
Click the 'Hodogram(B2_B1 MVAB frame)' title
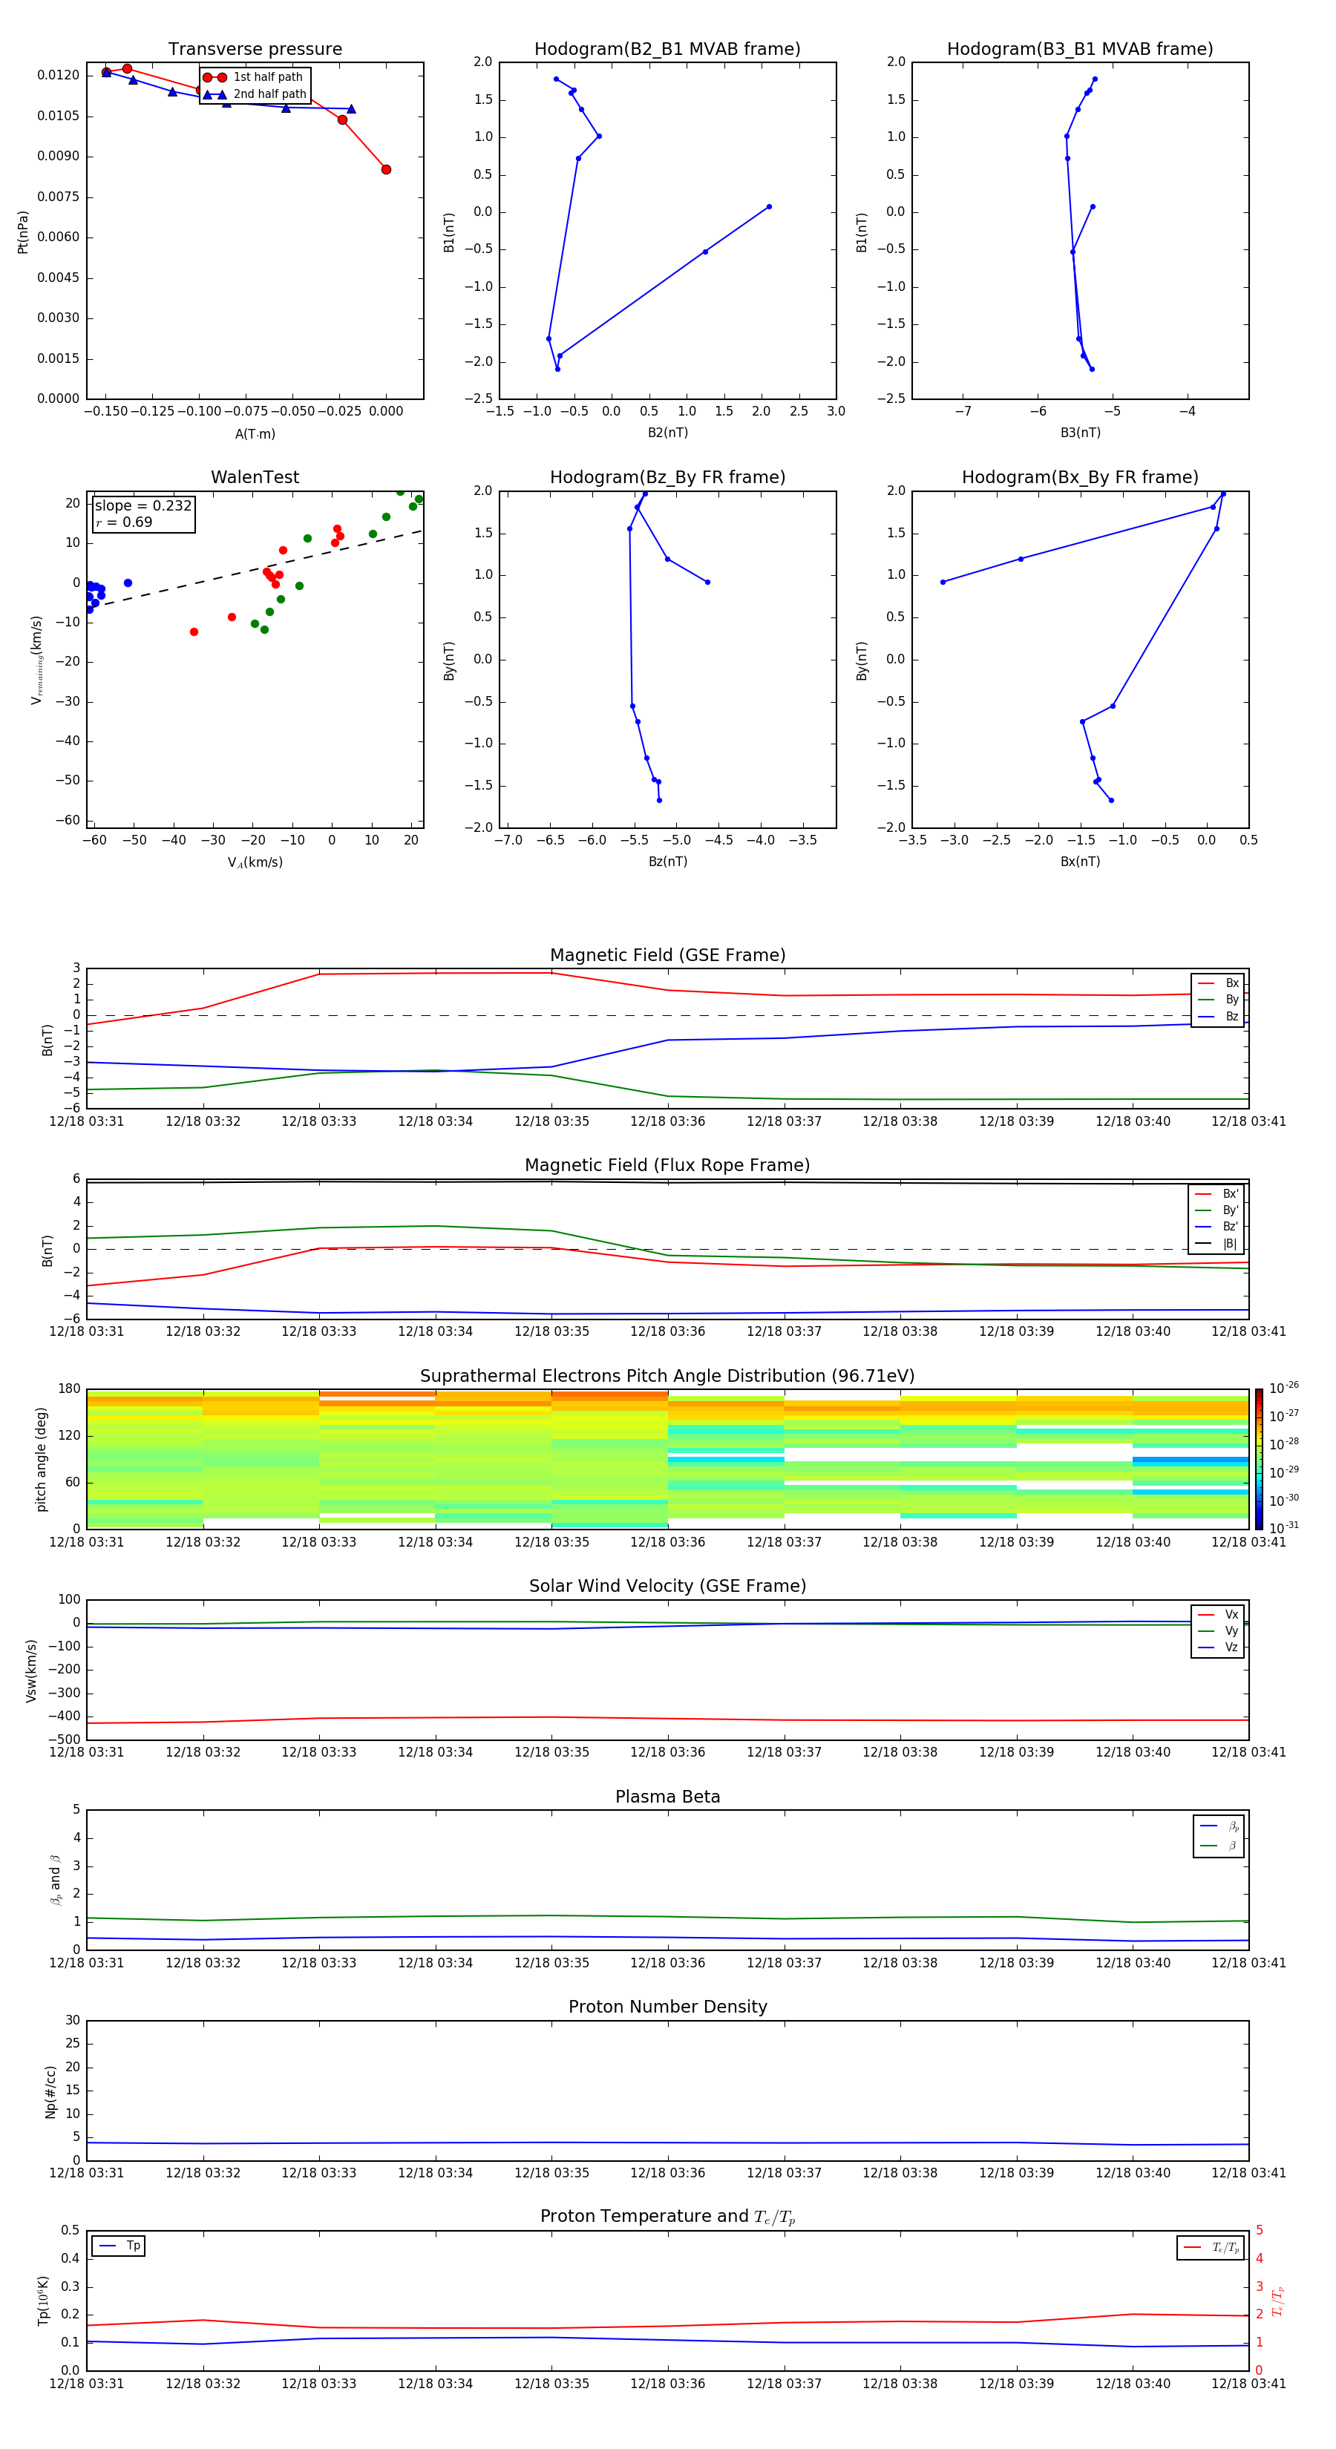pos(667,48)
